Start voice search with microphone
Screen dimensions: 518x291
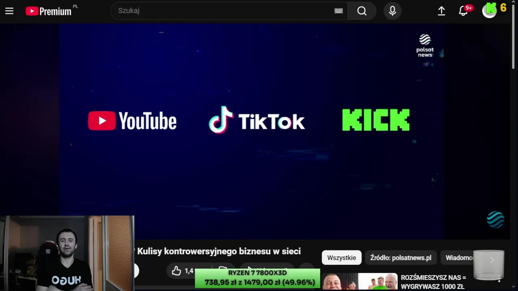pyautogui.click(x=393, y=11)
